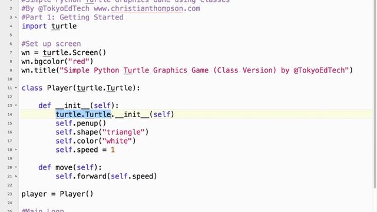Click 'player = Player()' on line 23

pyautogui.click(x=57, y=194)
